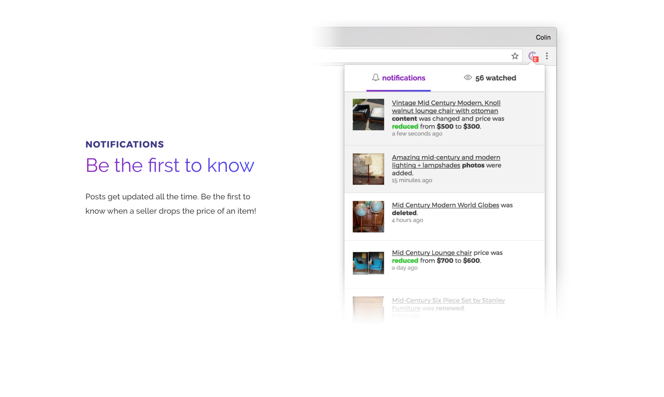This screenshot has width=664, height=397.
Task: Click the faded Stanley furniture thumbnail
Action: (368, 308)
